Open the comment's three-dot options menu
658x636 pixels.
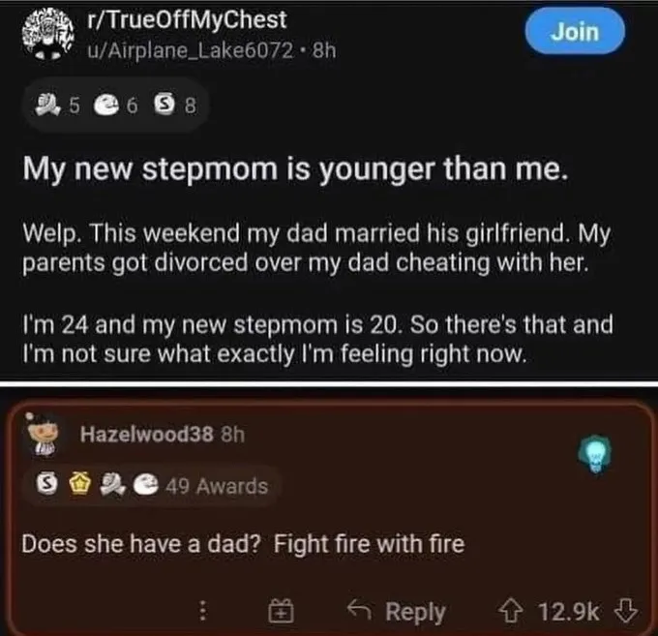point(204,610)
